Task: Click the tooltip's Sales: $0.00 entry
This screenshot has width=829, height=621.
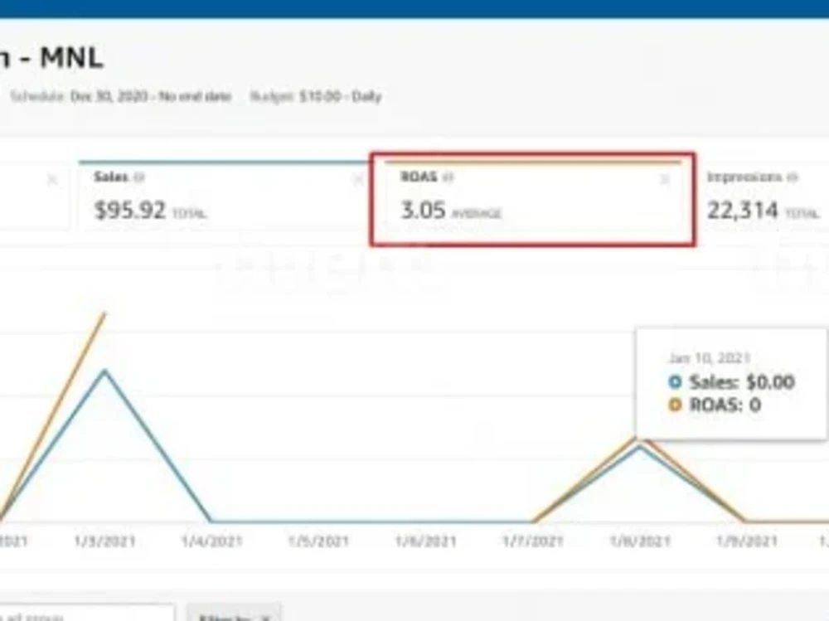Action: (732, 382)
